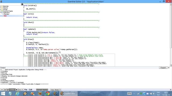This screenshot has width=172, height=96.
Task: Open the fish icon app on taskbar
Action: pos(33,94)
